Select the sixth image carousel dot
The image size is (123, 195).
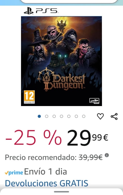76,116
